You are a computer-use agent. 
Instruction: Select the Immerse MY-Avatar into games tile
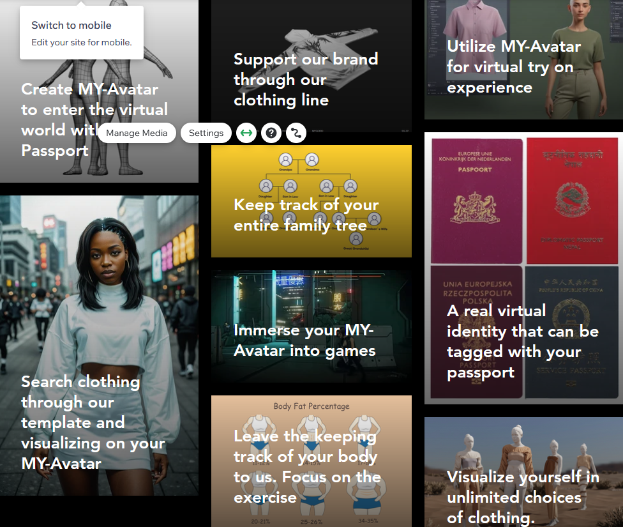311,326
